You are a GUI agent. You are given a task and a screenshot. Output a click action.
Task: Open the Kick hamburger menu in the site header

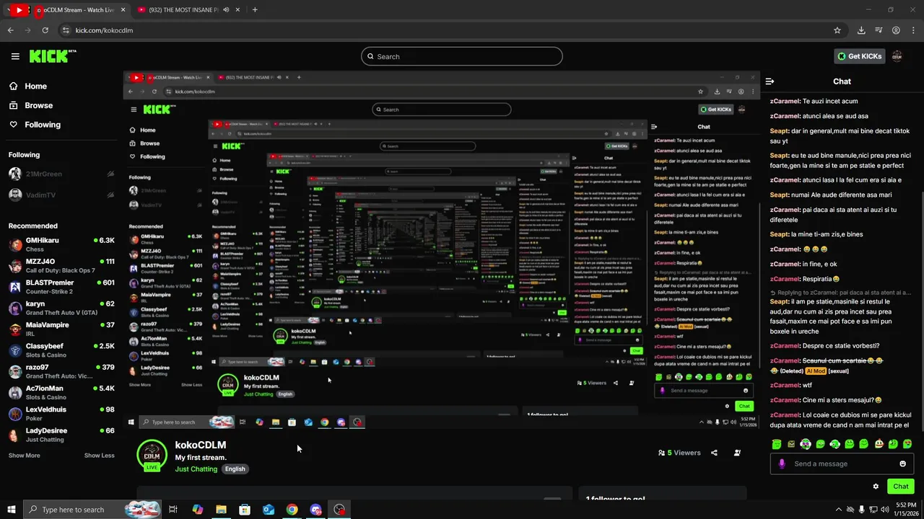click(x=15, y=56)
